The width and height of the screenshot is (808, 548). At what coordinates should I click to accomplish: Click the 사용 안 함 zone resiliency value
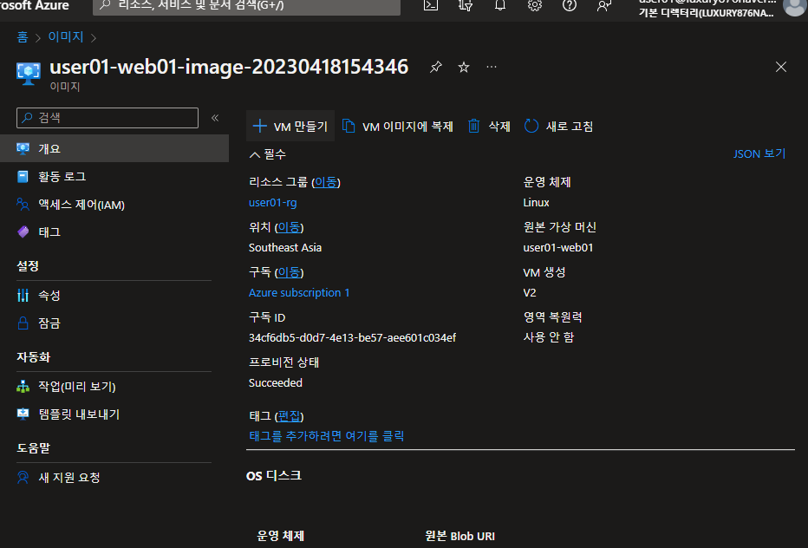[548, 337]
